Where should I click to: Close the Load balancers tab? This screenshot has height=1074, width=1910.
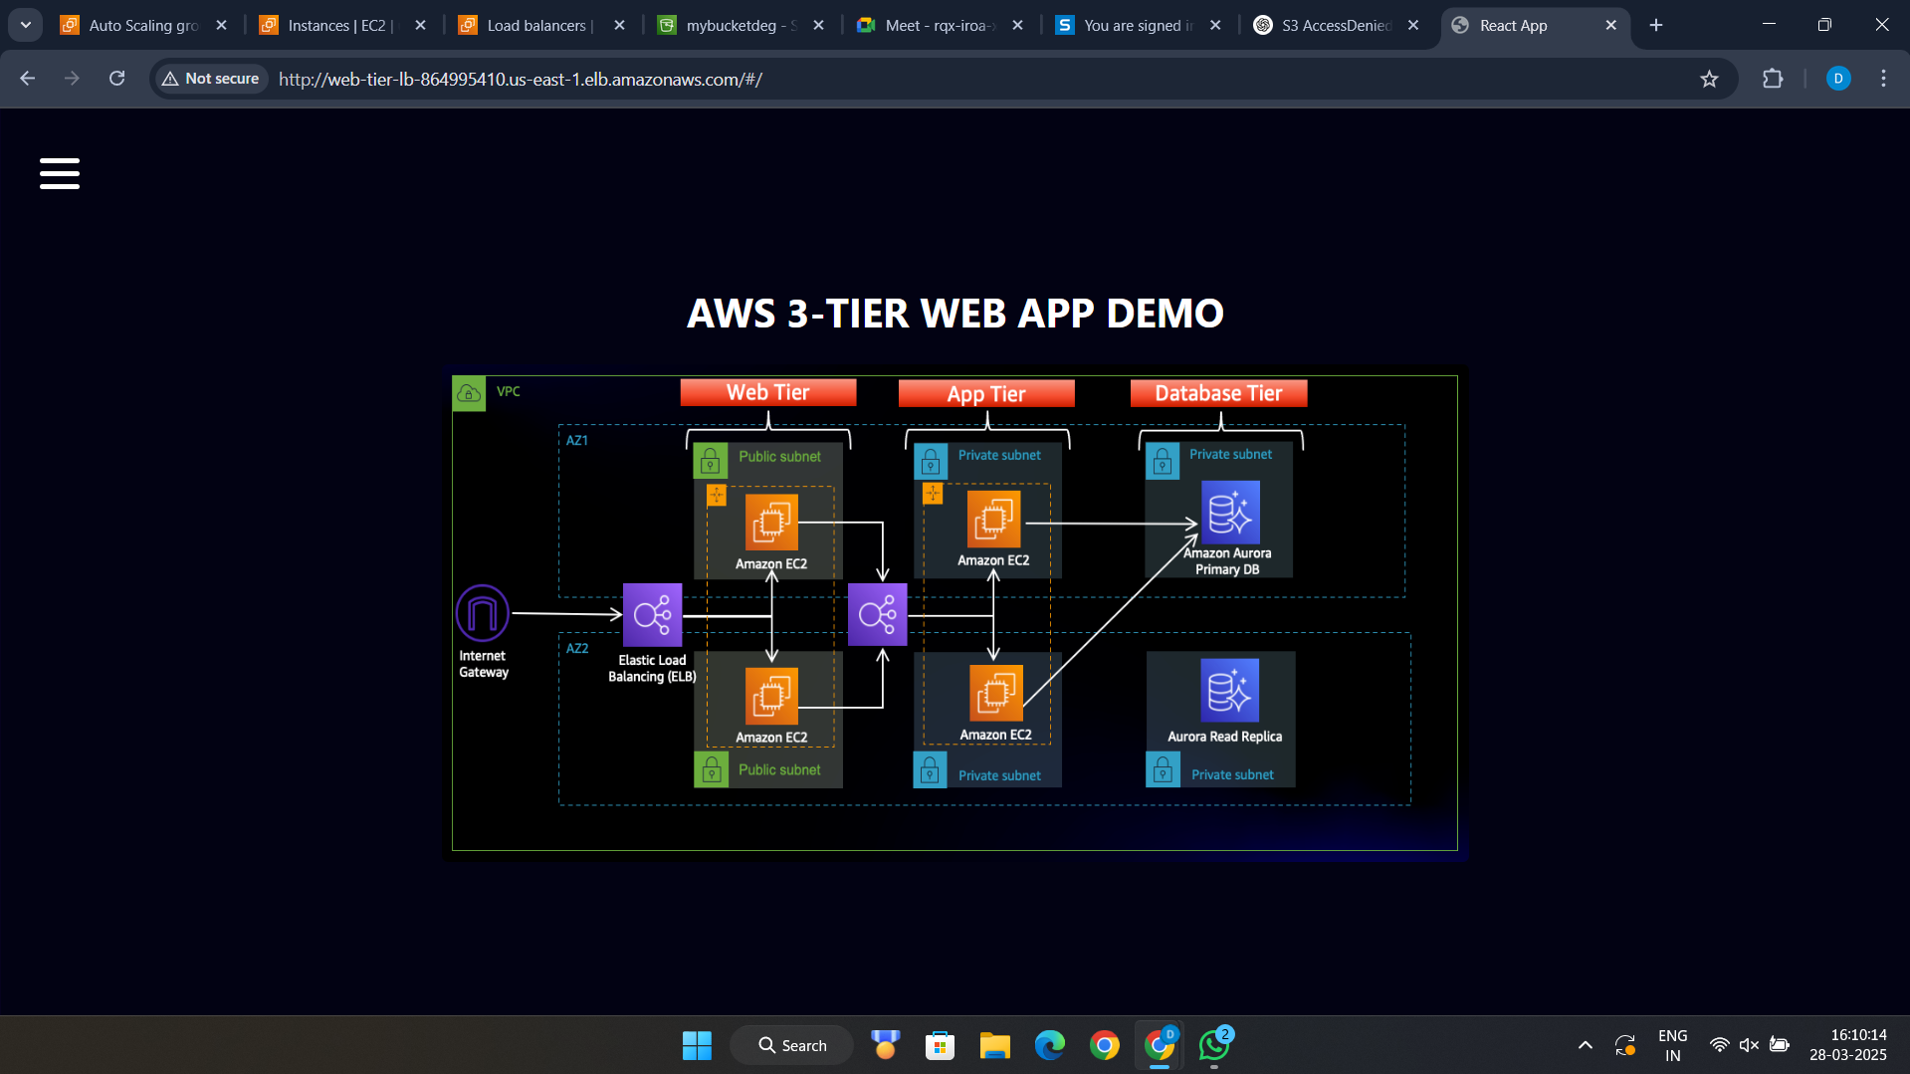point(619,26)
